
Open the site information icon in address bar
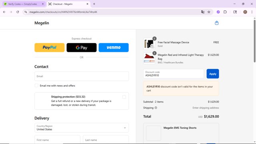point(26,12)
